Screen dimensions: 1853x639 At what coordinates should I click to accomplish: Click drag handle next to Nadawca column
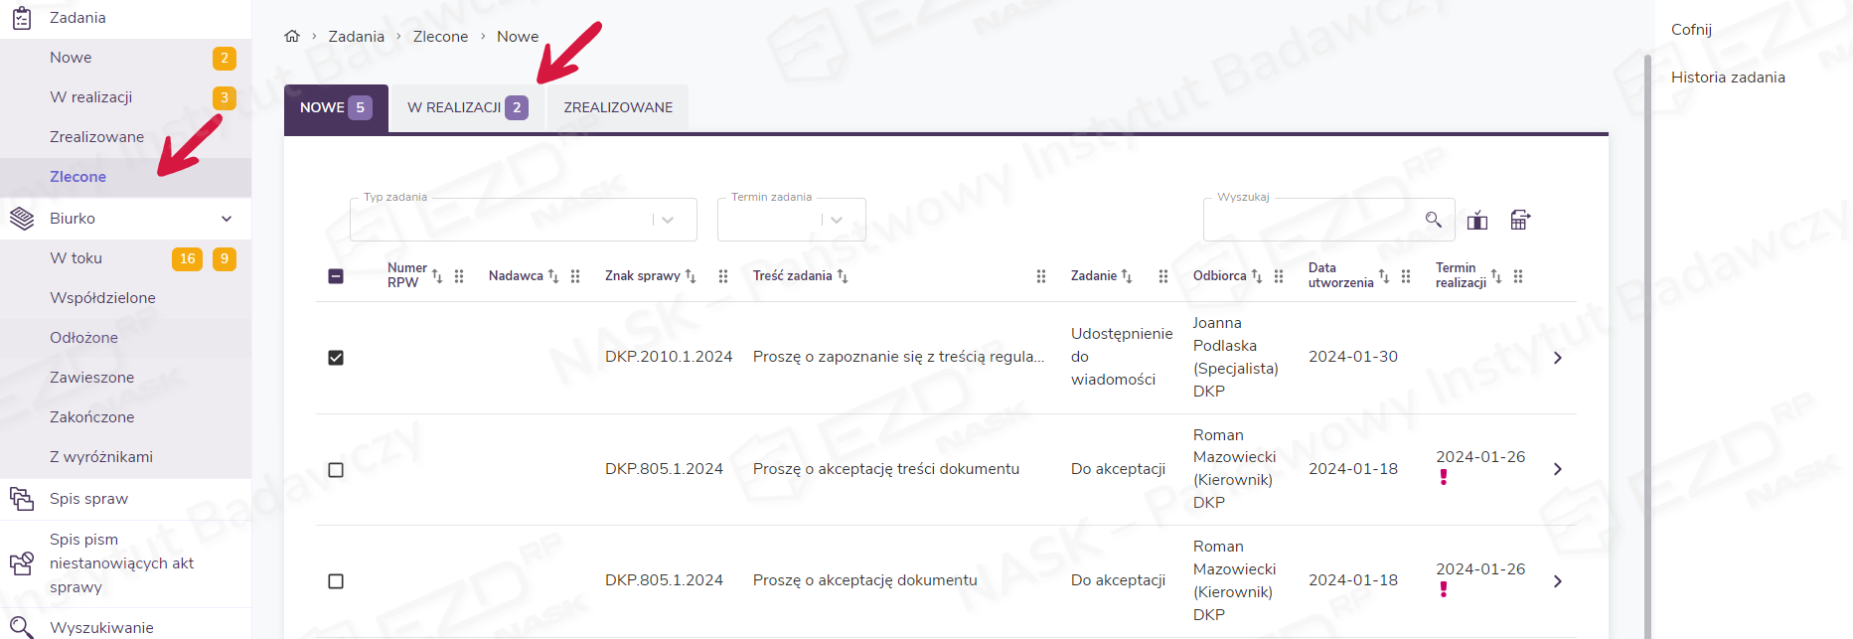click(x=575, y=276)
